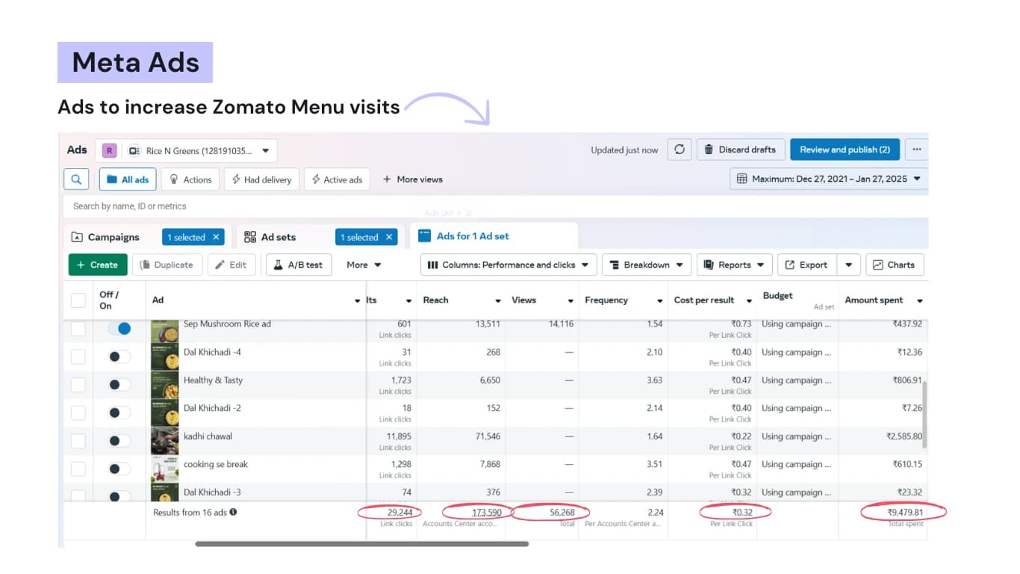Tick the checkbox for Dal Khichadi -2
The height and width of the screenshot is (574, 1020).
[x=78, y=413]
